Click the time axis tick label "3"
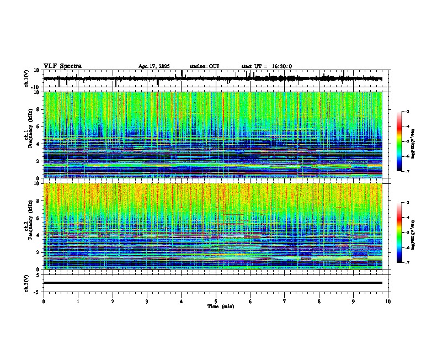437x338 pixels. coord(147,302)
